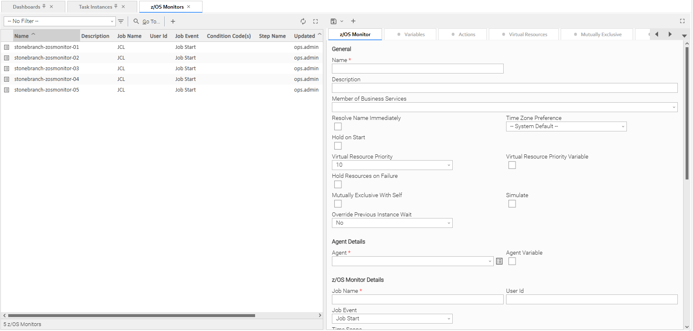693x331 pixels.
Task: Close the z/OS Monitors tab
Action: tap(189, 7)
